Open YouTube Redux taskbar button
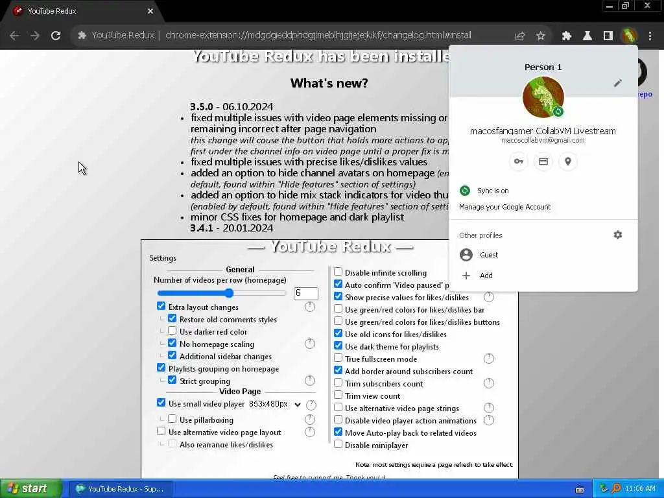This screenshot has height=498, width=664. 120,489
